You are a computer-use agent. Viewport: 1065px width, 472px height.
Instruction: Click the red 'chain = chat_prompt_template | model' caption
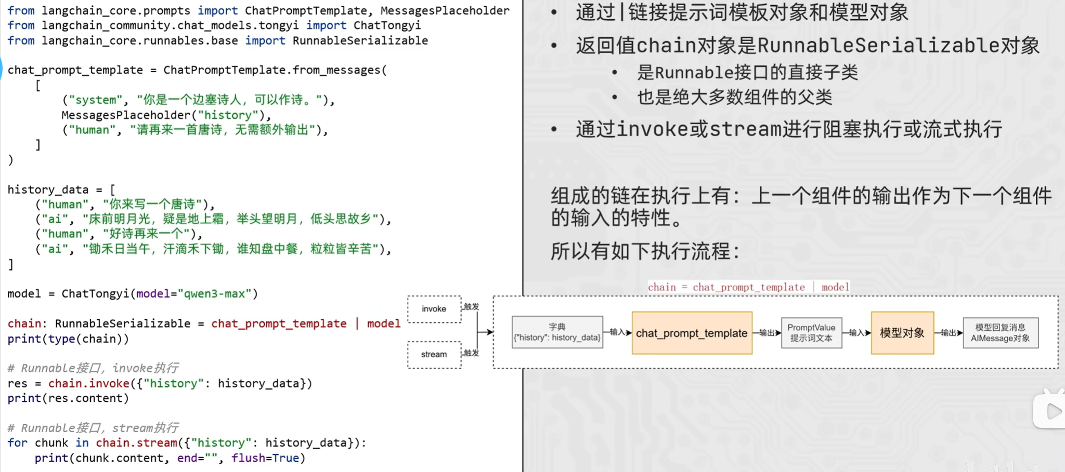748,287
